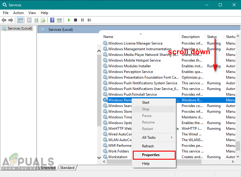Click 'The WLANS...' description cell
Viewport: 241px width, 177px height.
coord(192,140)
